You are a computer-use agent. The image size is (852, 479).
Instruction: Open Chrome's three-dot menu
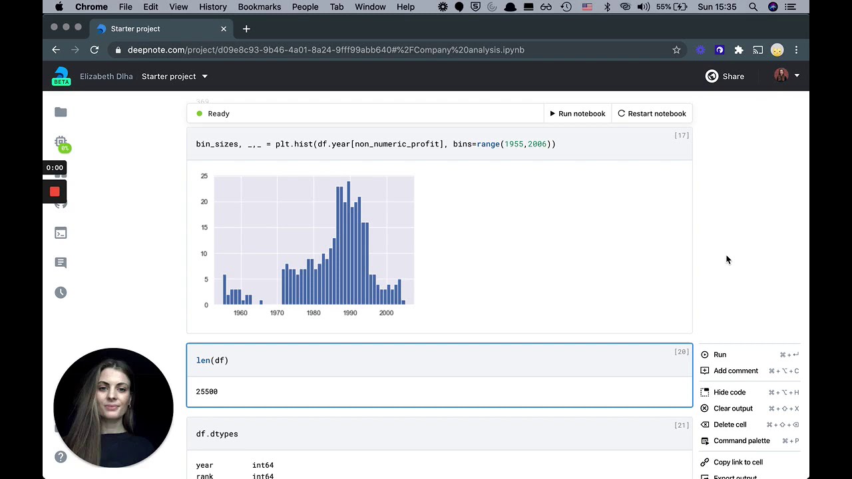click(796, 50)
